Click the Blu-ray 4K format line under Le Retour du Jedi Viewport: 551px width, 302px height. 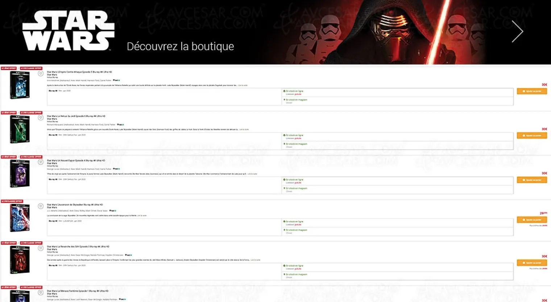(67, 135)
